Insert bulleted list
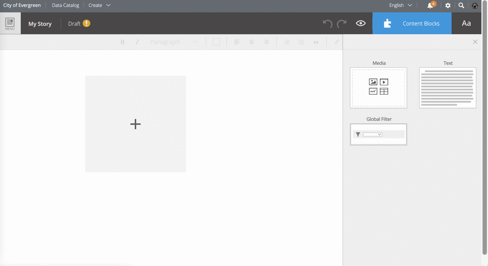The height and width of the screenshot is (266, 488). click(302, 42)
